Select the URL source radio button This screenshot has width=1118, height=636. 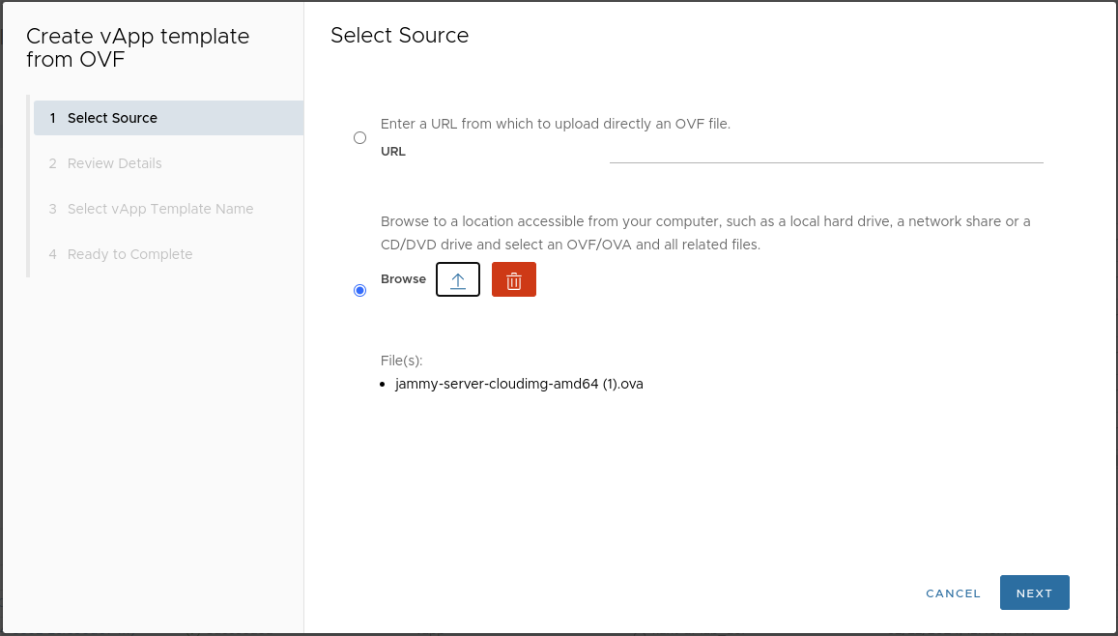[x=360, y=138]
